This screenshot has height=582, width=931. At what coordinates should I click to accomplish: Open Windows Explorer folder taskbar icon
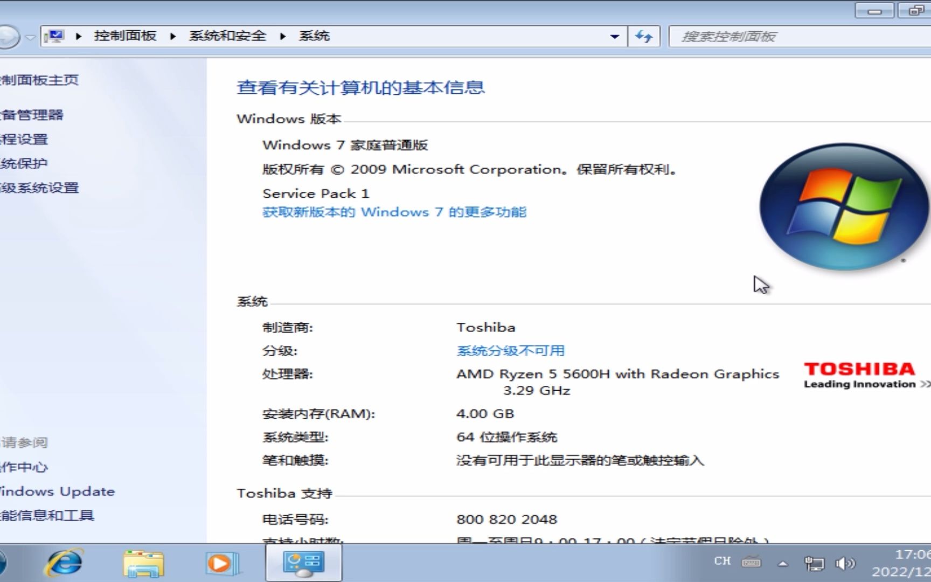coord(143,563)
